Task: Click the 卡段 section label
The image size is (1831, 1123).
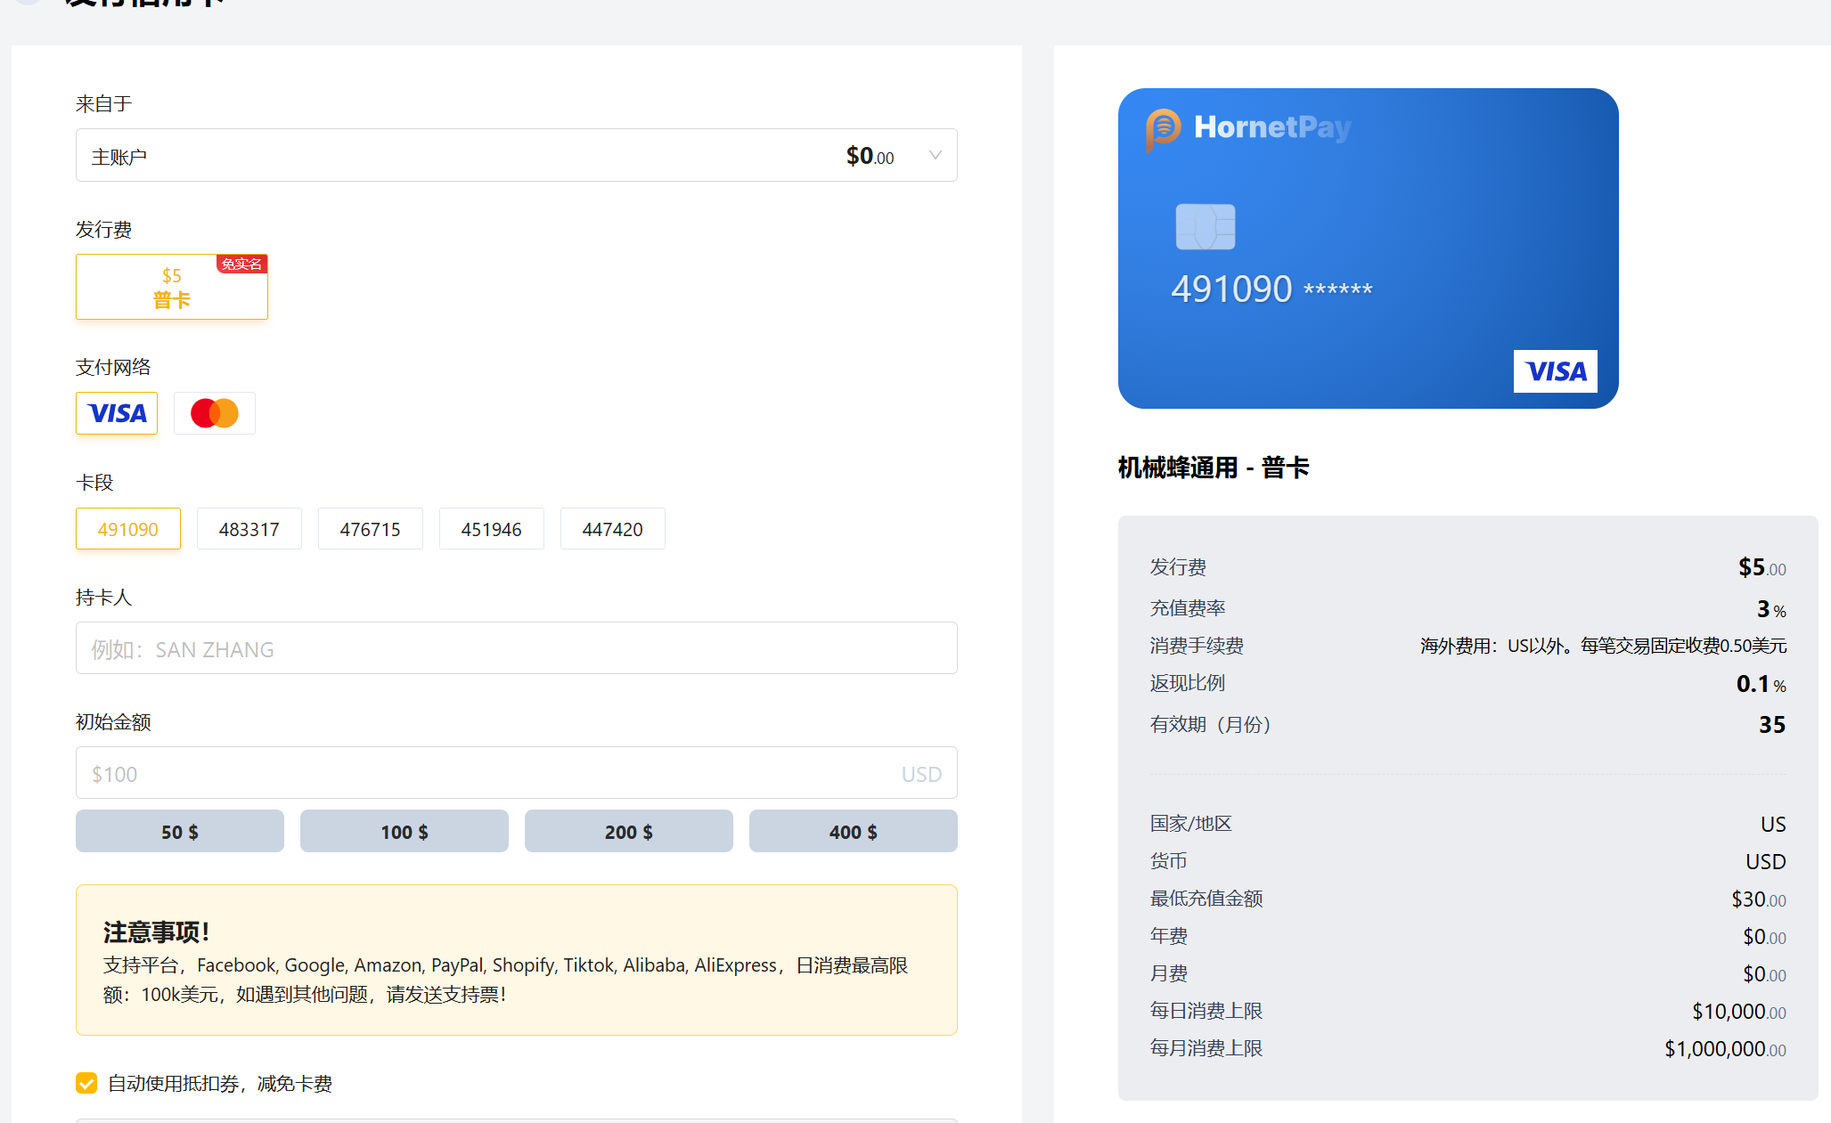Action: 94,483
